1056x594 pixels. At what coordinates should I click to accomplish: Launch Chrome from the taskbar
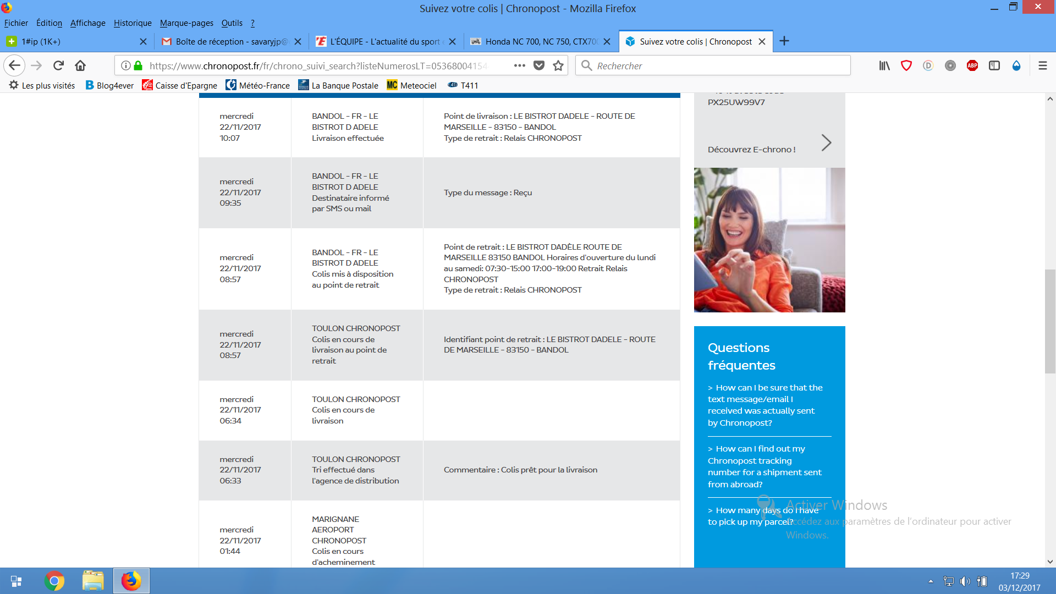[x=54, y=581]
